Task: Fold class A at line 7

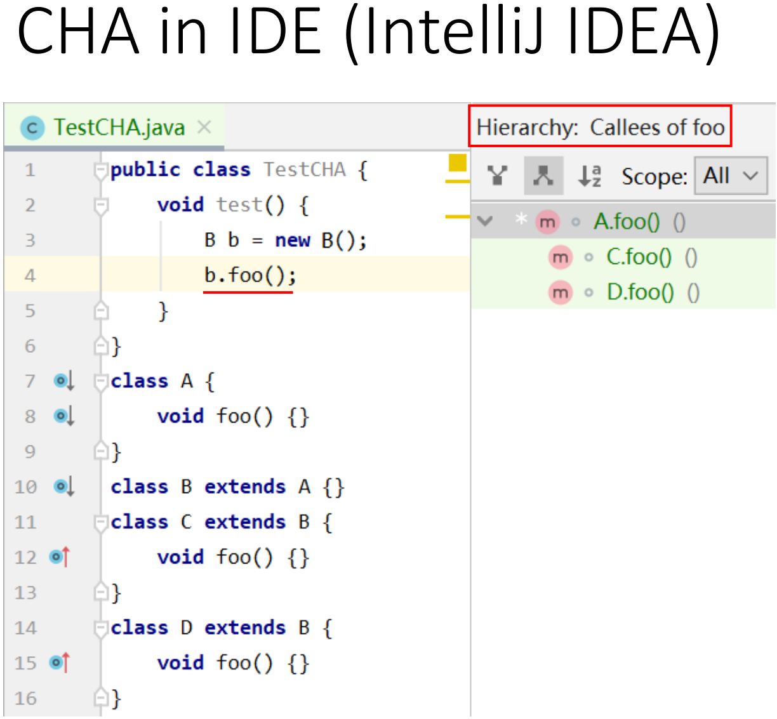Action: click(x=101, y=382)
